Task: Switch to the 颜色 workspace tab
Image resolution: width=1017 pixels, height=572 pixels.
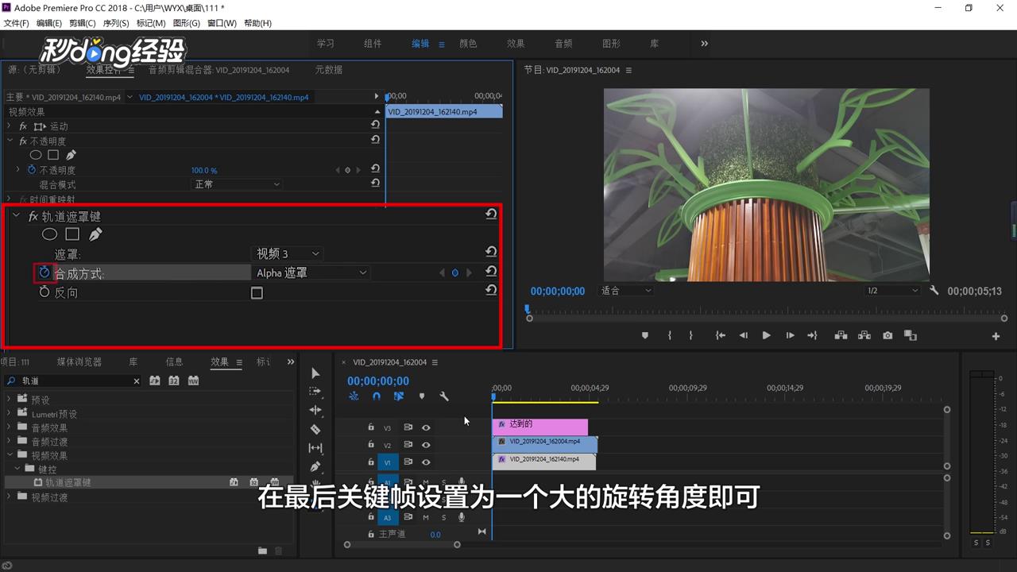Action: [468, 44]
